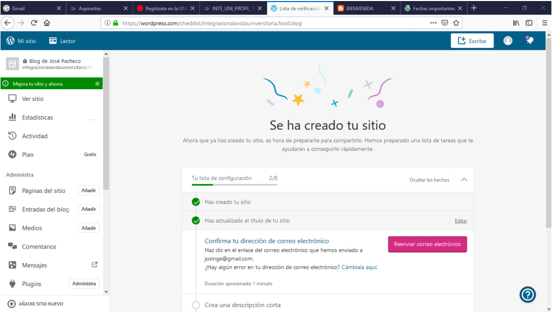Click the blue help question mark icon
Screen dimensions: 553x314
coord(528,294)
